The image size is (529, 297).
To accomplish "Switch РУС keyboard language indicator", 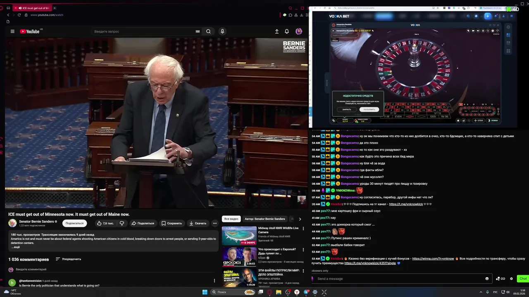I will coord(495,292).
